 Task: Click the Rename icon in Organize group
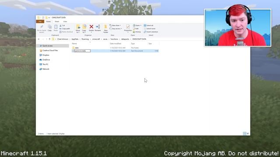(98, 27)
